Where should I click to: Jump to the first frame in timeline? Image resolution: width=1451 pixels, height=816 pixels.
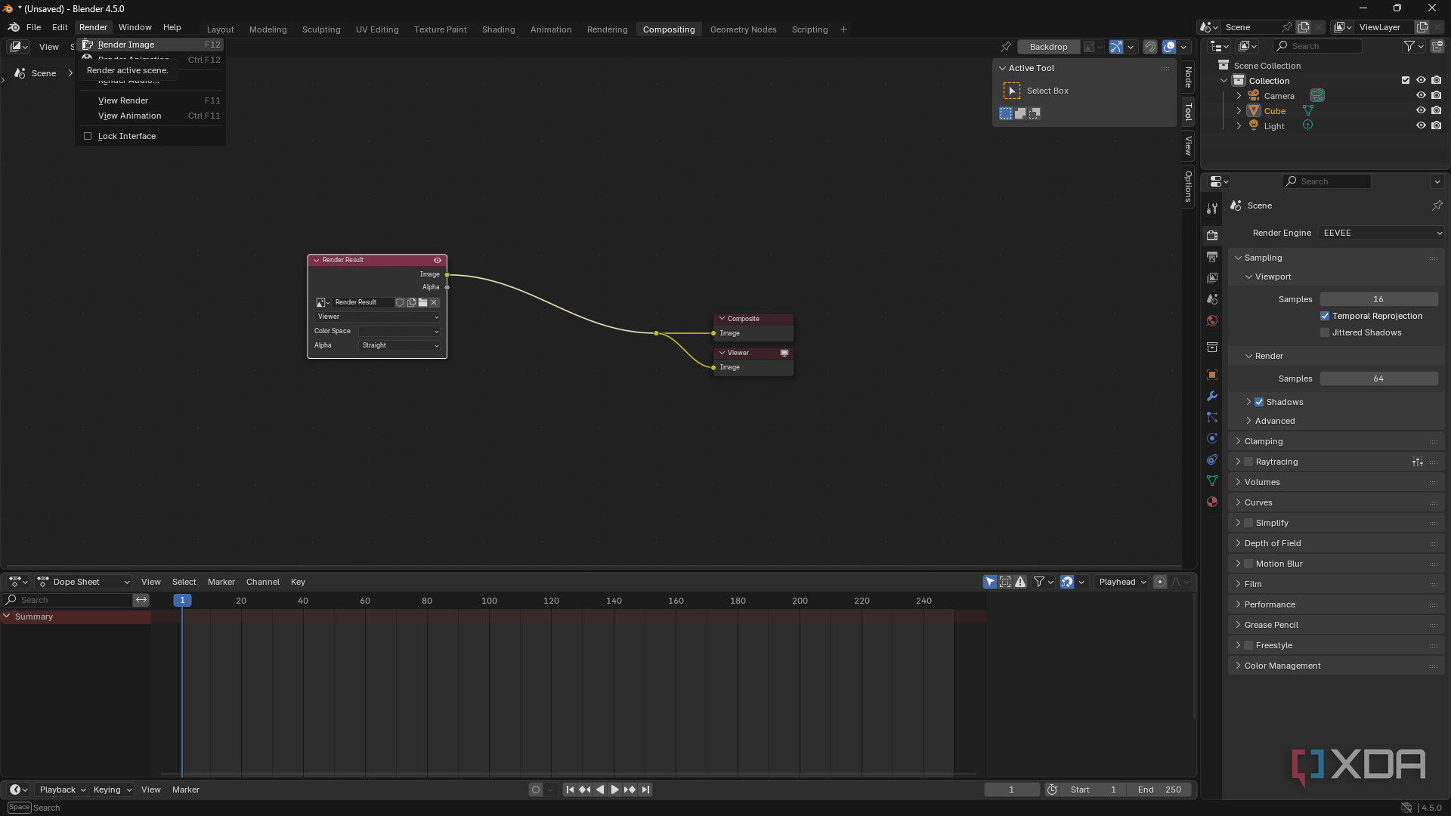point(570,790)
